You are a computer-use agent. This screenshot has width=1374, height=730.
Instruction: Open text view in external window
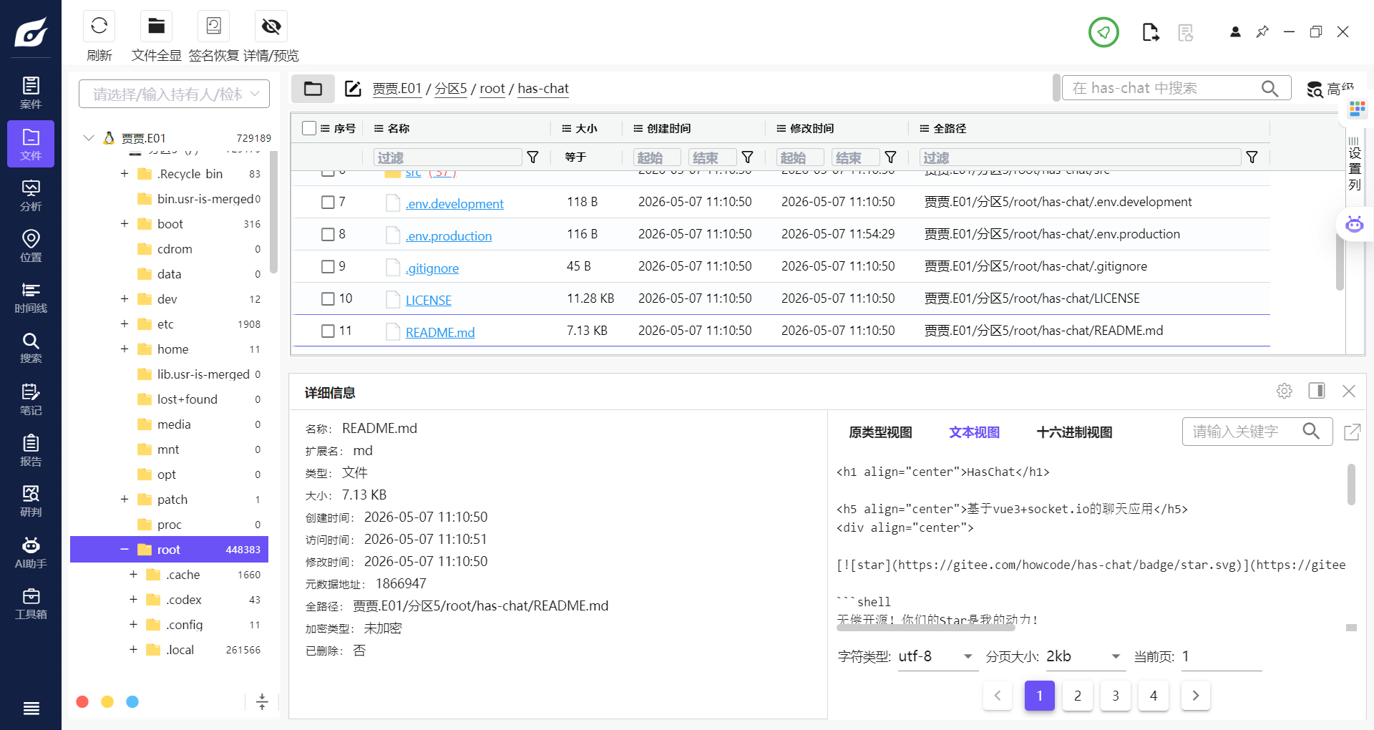click(x=1352, y=432)
